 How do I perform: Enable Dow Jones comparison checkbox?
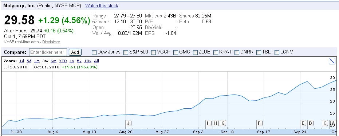(94, 52)
